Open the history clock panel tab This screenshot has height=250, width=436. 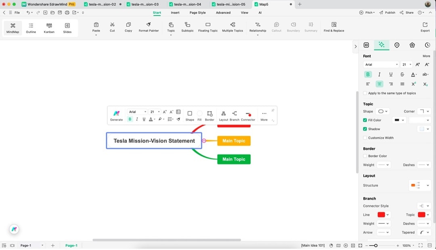tap(428, 45)
